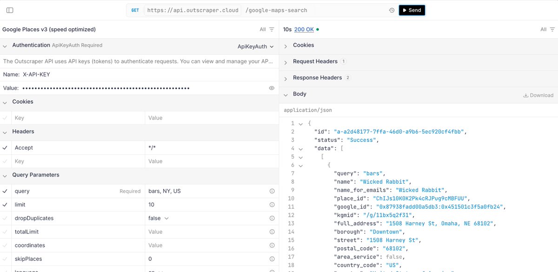
Task: Enable the dropDuplicates parameter checkbox
Action: click(x=5, y=218)
